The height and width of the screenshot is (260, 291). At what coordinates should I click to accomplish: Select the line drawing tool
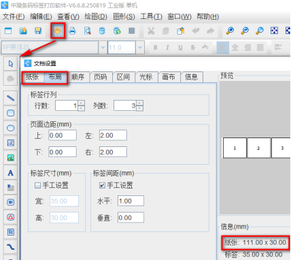point(11,98)
